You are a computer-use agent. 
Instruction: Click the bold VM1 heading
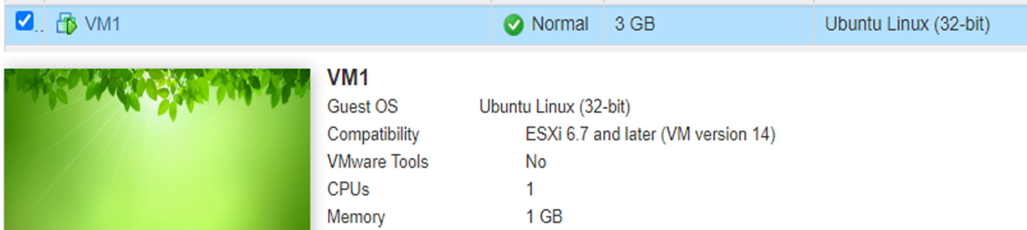[x=348, y=77]
